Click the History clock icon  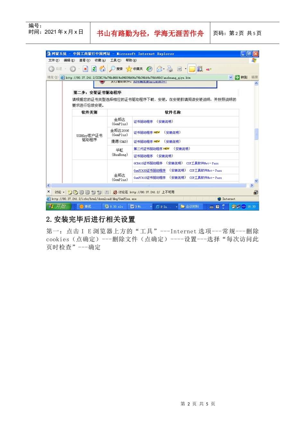[149, 69]
